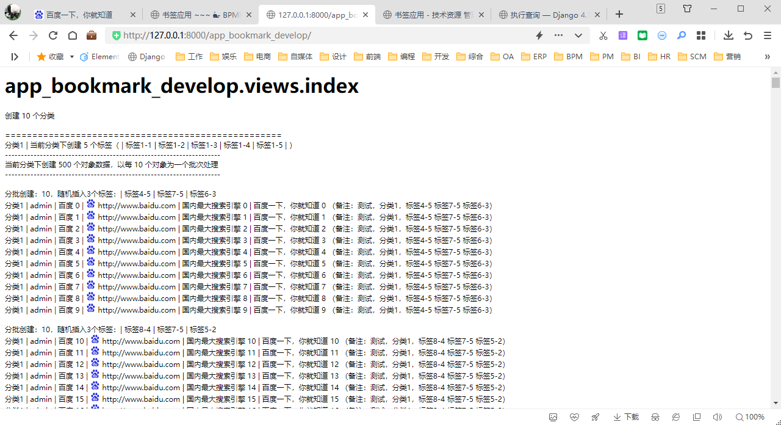
Task: Click the overlapping-squares window status icon
Action: click(697, 417)
